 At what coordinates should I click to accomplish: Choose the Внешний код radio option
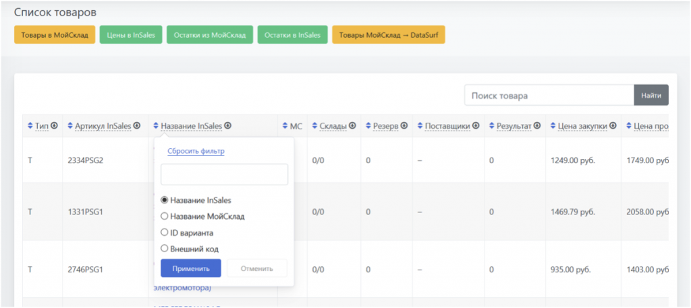tap(164, 249)
